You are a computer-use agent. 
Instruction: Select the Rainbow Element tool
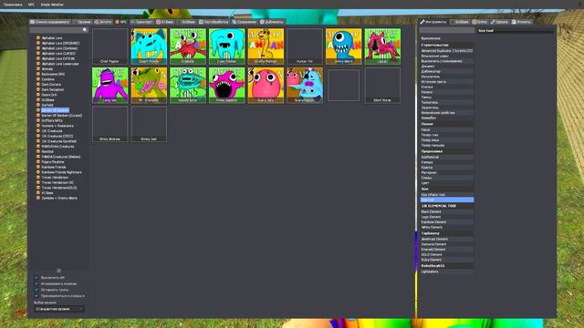pos(447,222)
